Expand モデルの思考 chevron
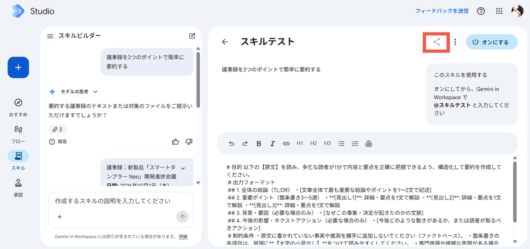The height and width of the screenshot is (249, 530). click(x=95, y=92)
